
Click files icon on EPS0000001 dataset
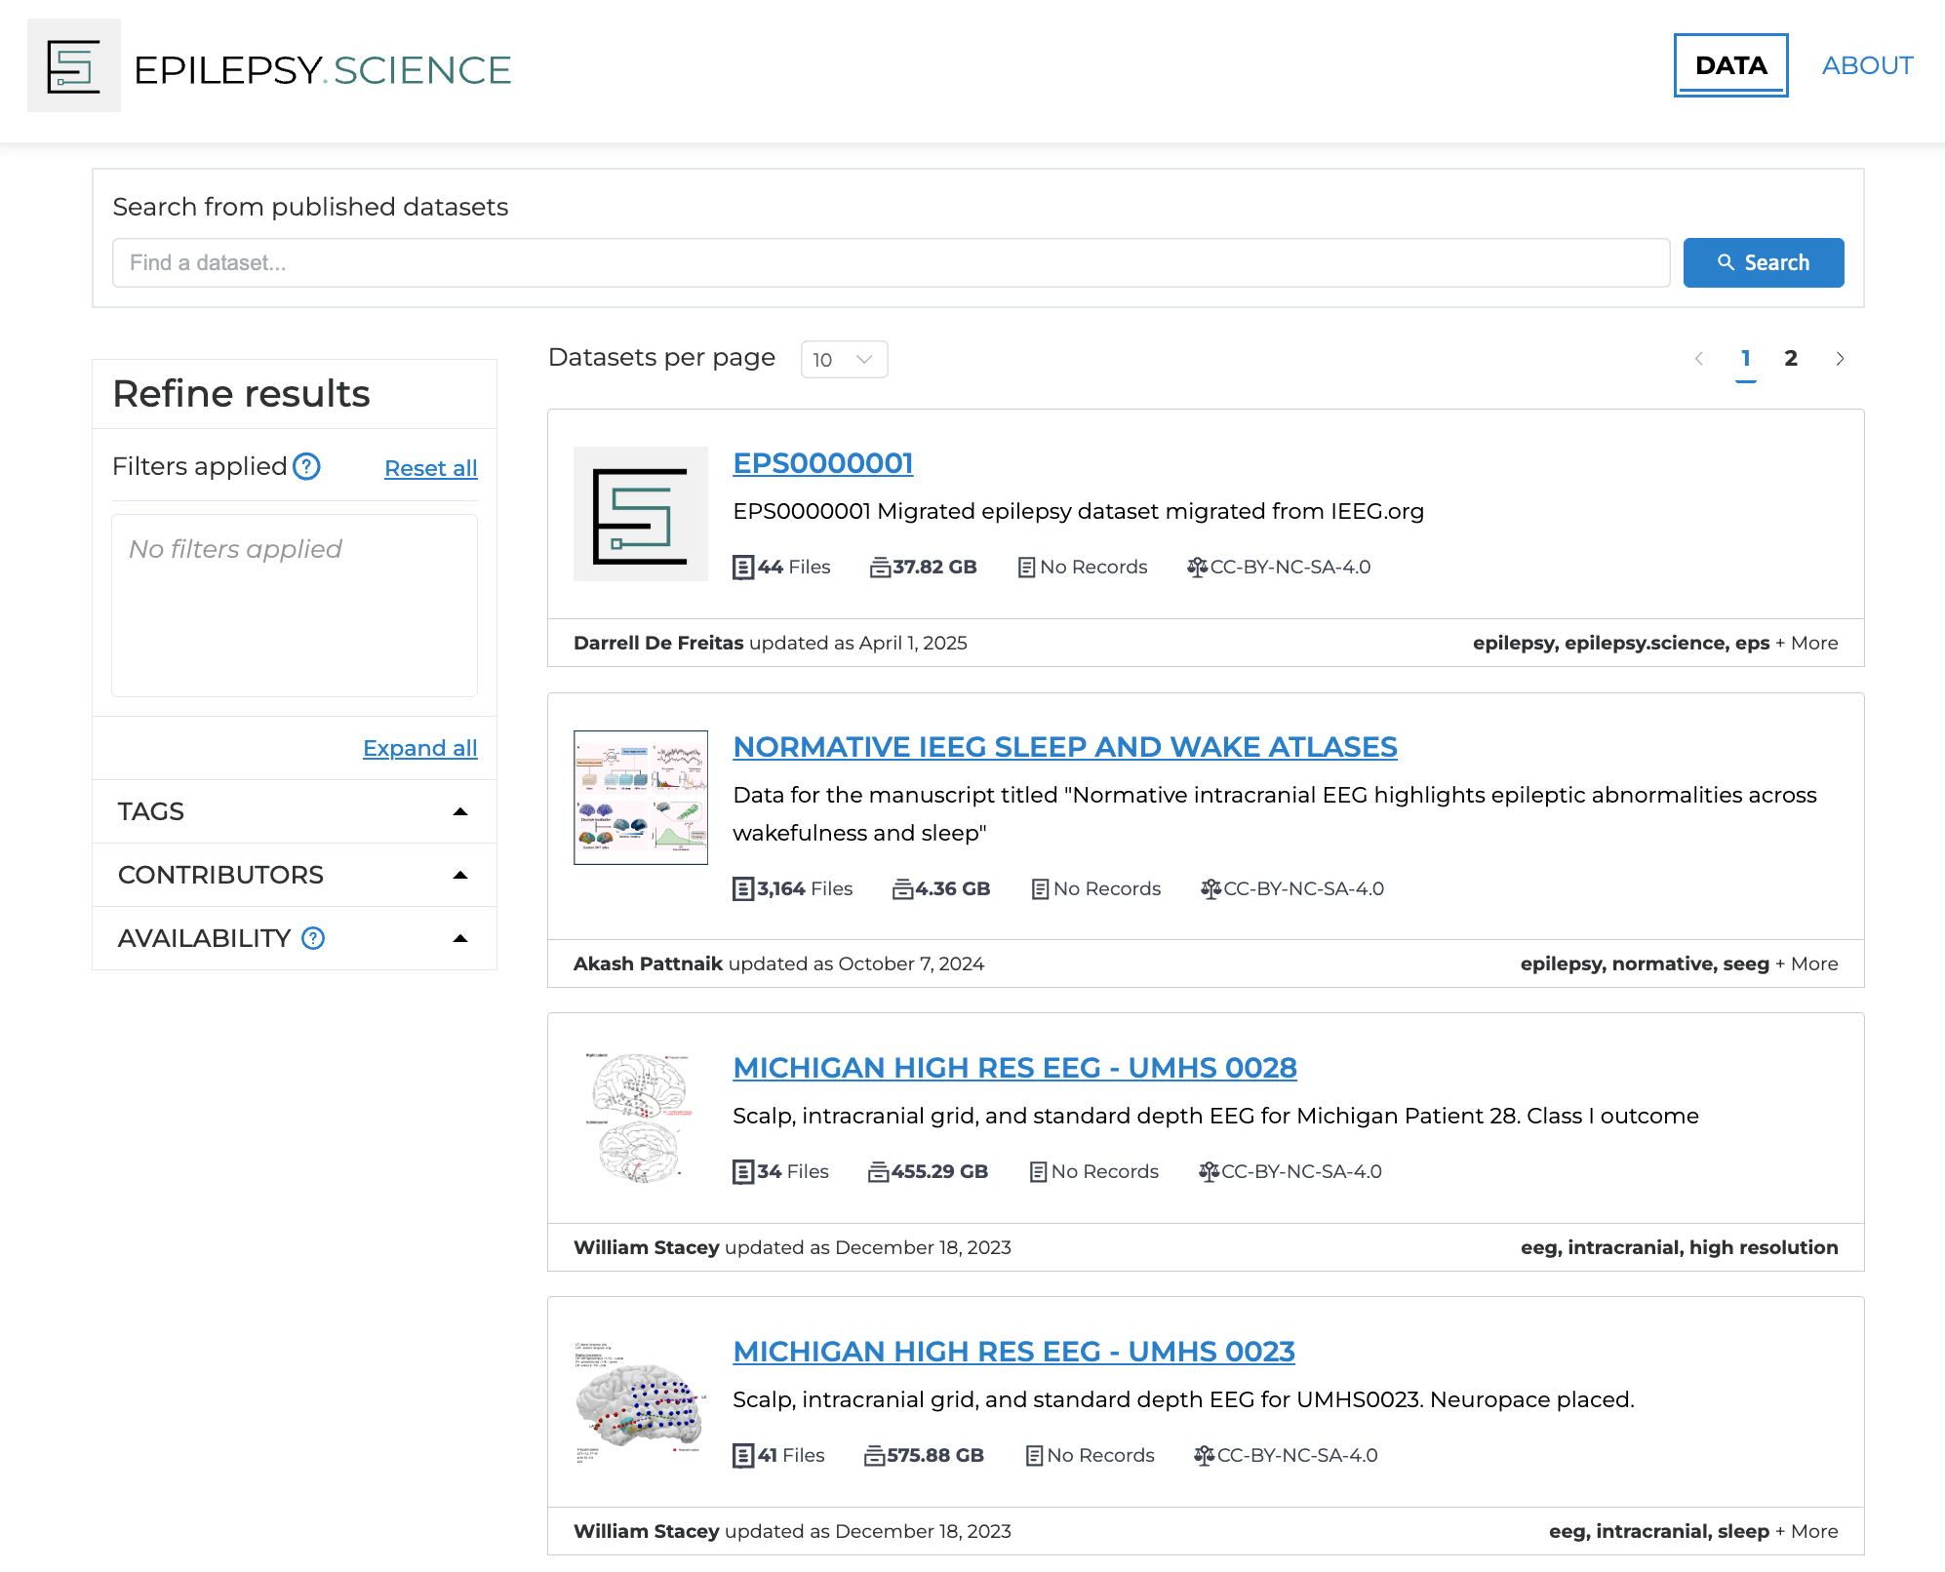pos(742,567)
